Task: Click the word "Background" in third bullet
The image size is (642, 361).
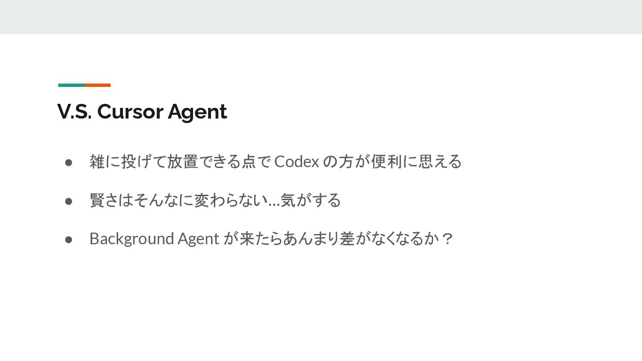Action: (x=132, y=239)
